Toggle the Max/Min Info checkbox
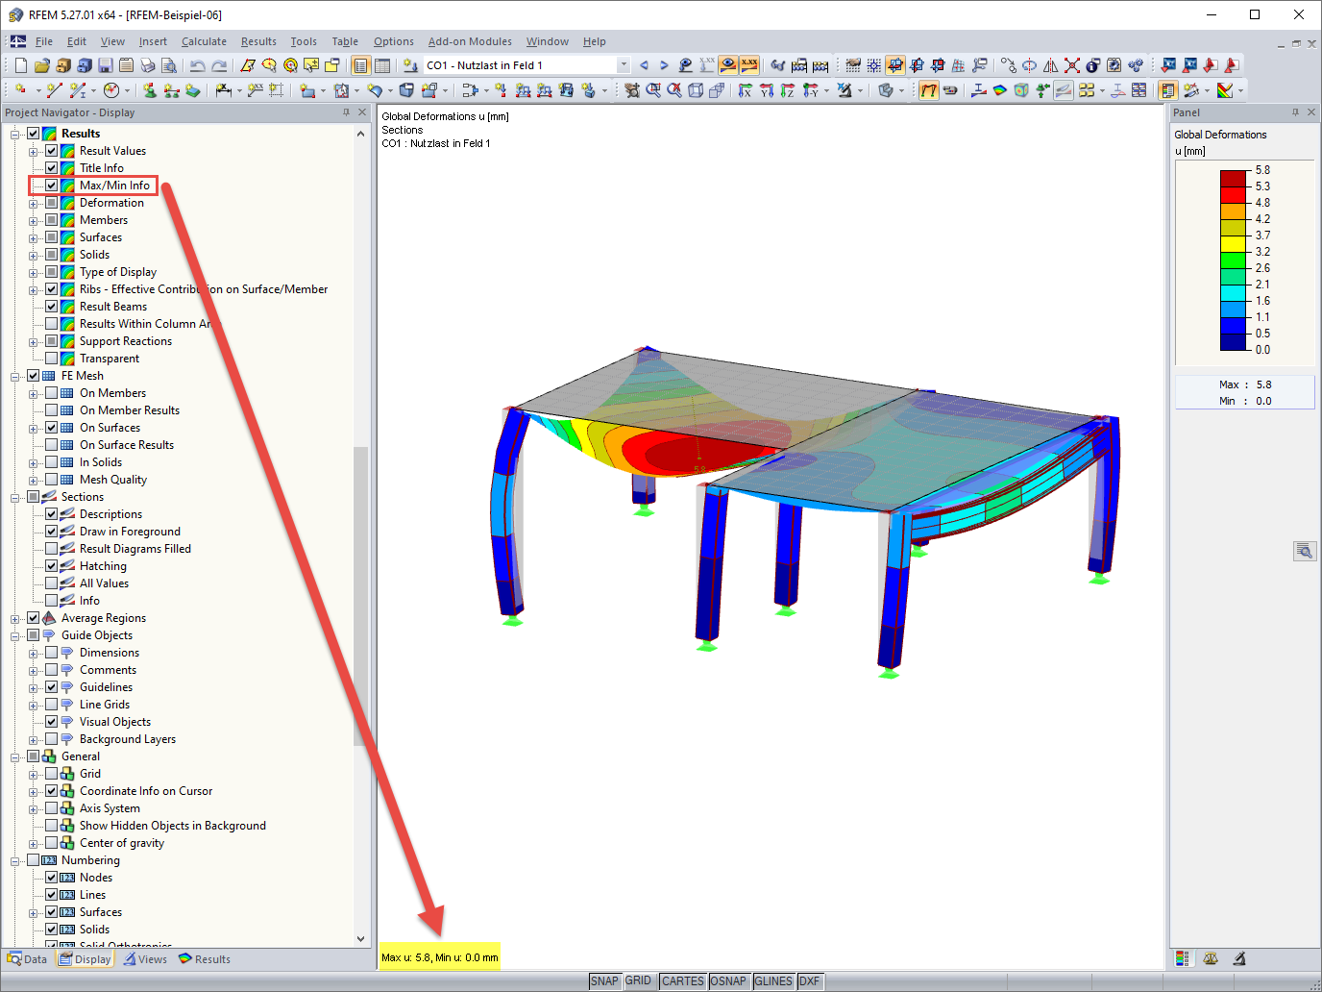1322x992 pixels. pos(52,186)
